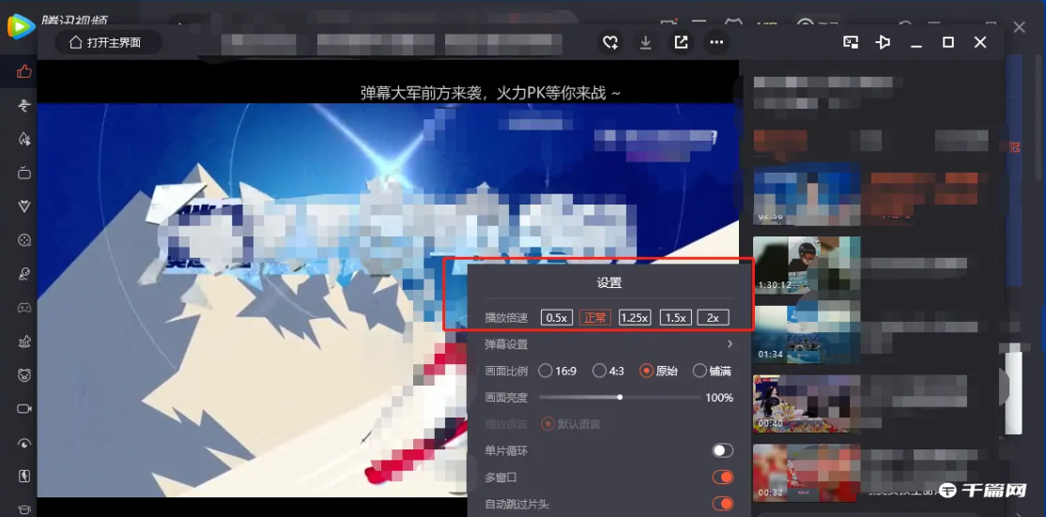Toggle 多窗口 multi-window switch
The width and height of the screenshot is (1046, 517).
(x=722, y=477)
